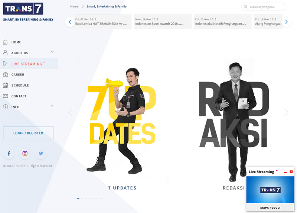Screen dimensions: 297x213
Task: Open the Facebook social icon
Action: click(x=9, y=154)
